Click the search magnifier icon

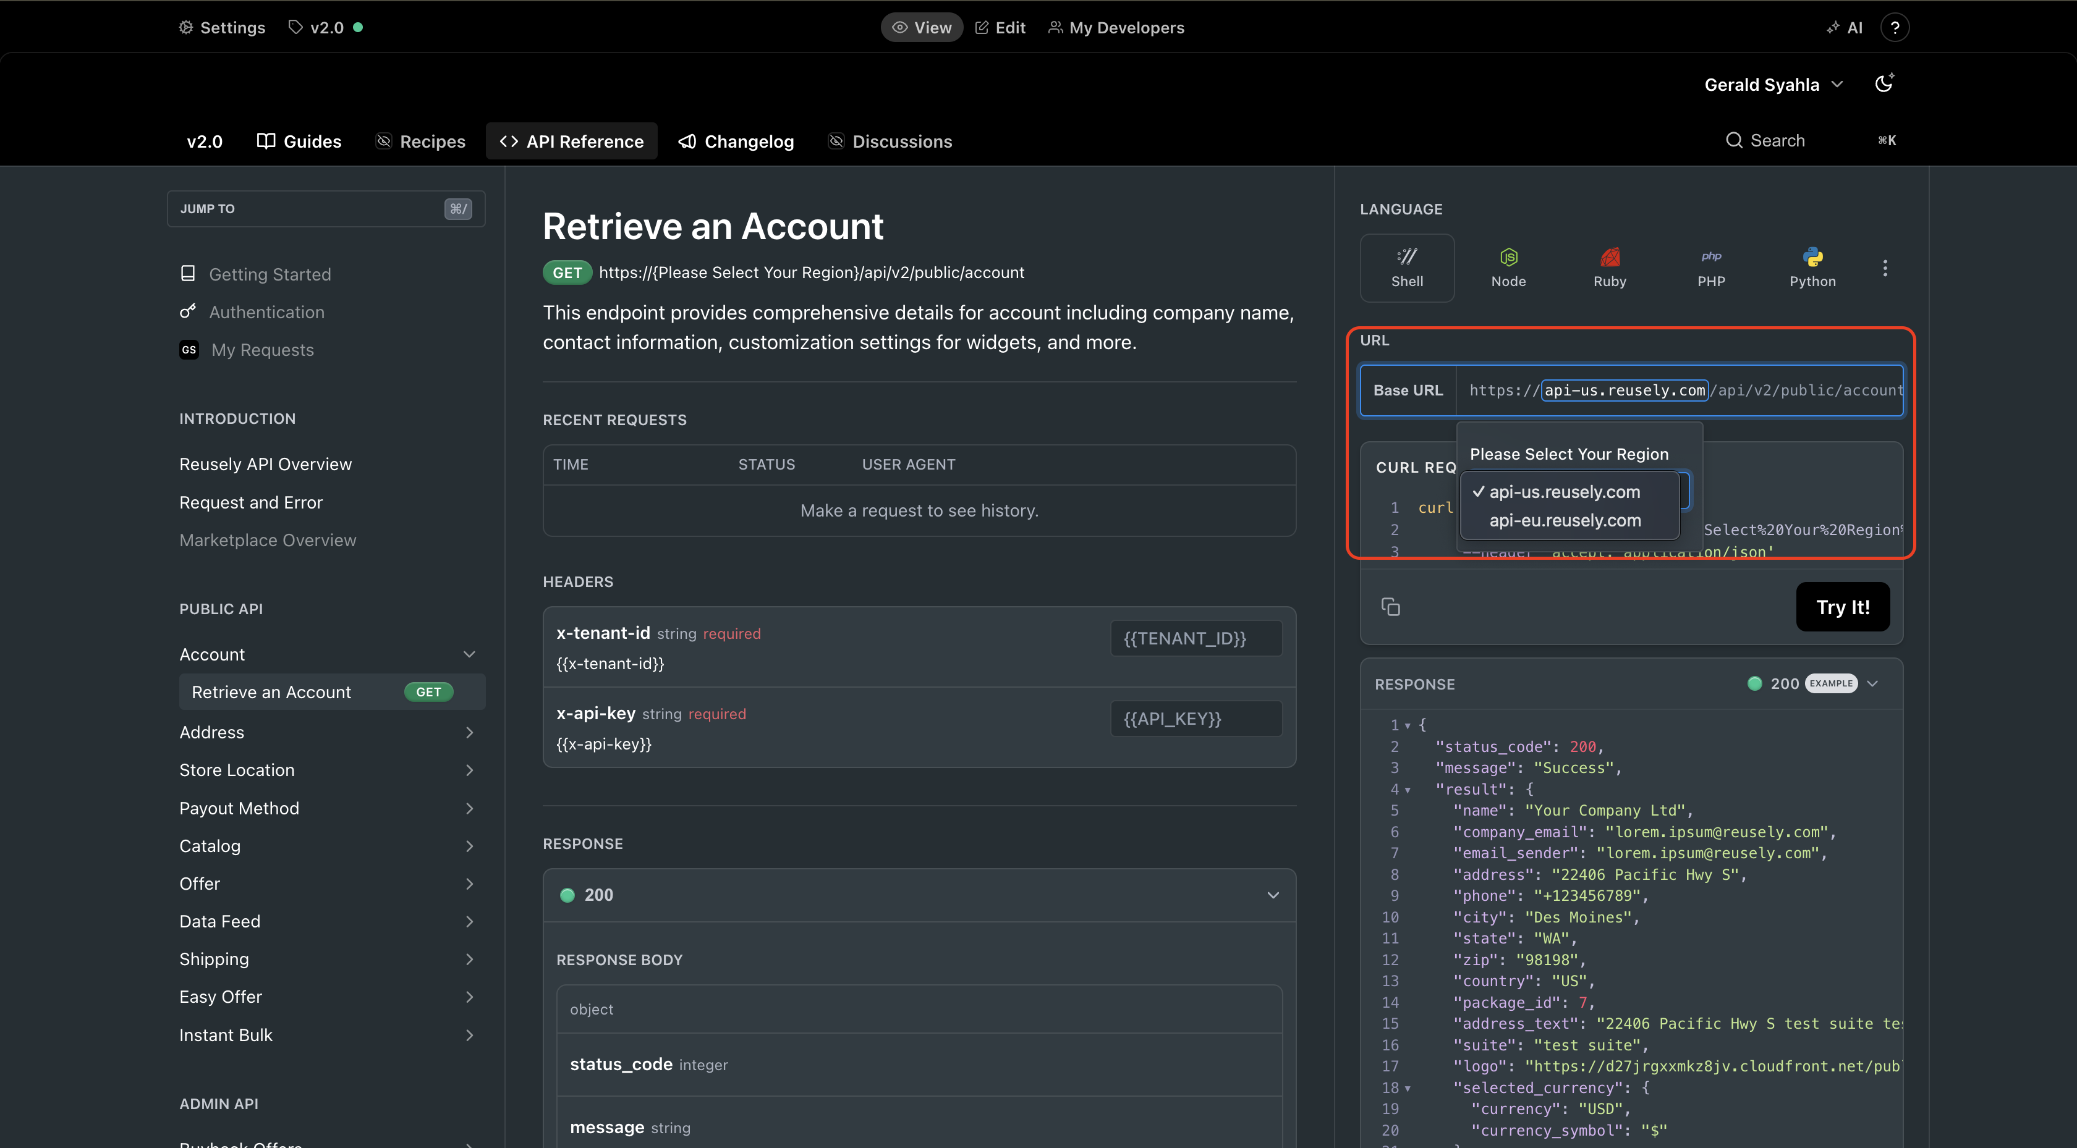[1733, 140]
